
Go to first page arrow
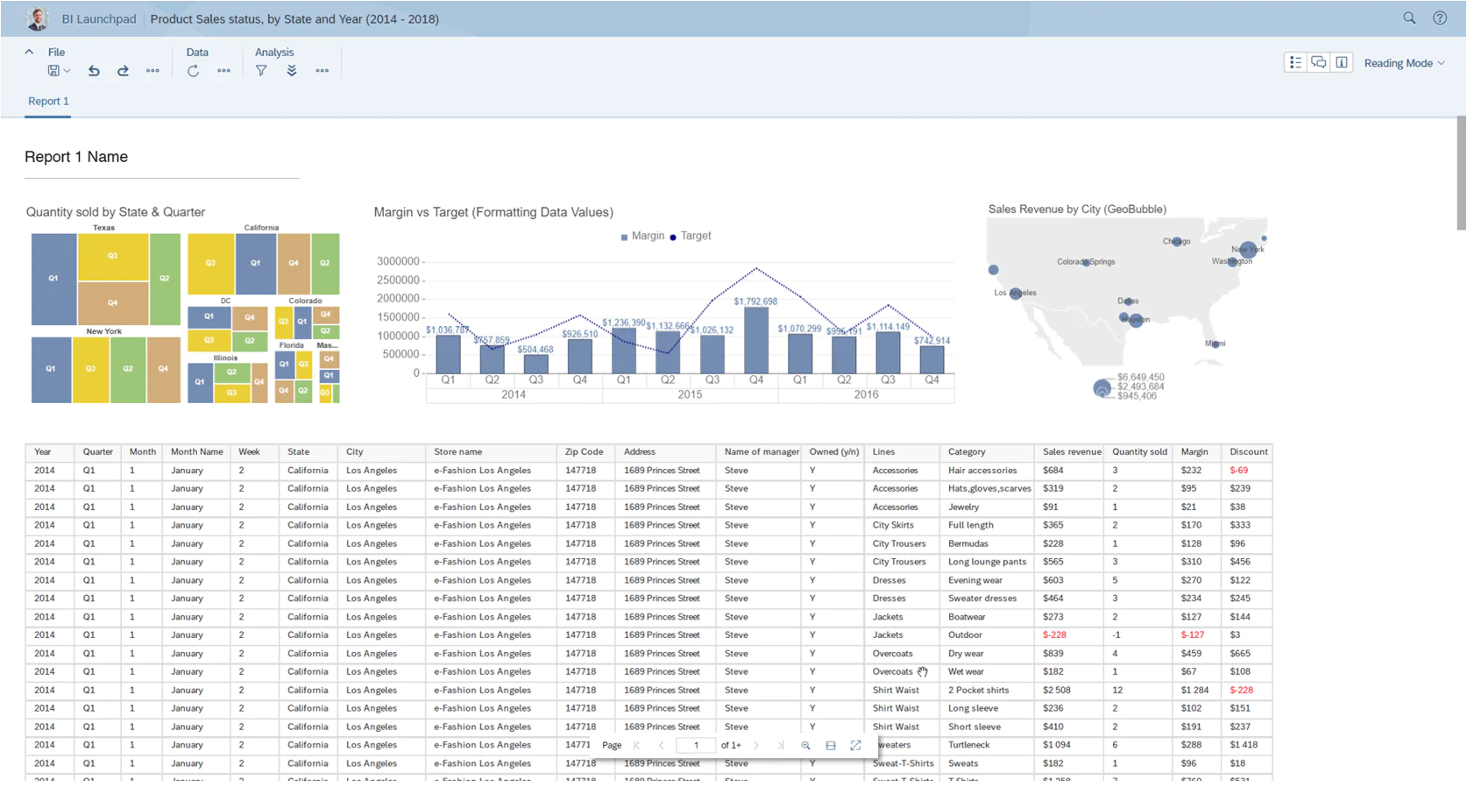[637, 746]
